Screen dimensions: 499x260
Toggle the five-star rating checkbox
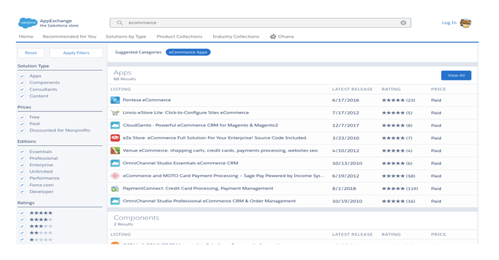tap(22, 213)
